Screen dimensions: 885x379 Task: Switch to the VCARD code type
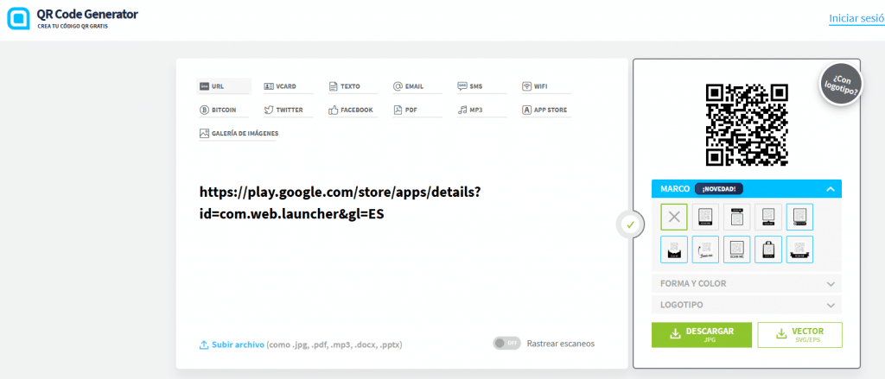click(289, 86)
